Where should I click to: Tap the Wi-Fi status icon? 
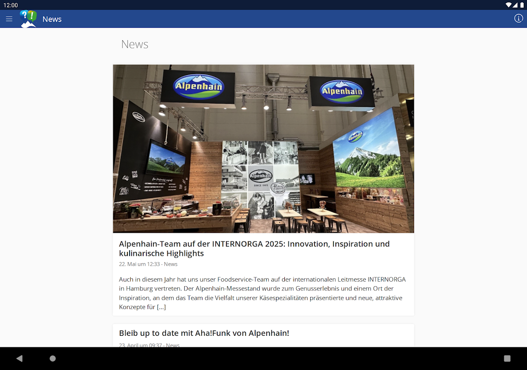(508, 5)
